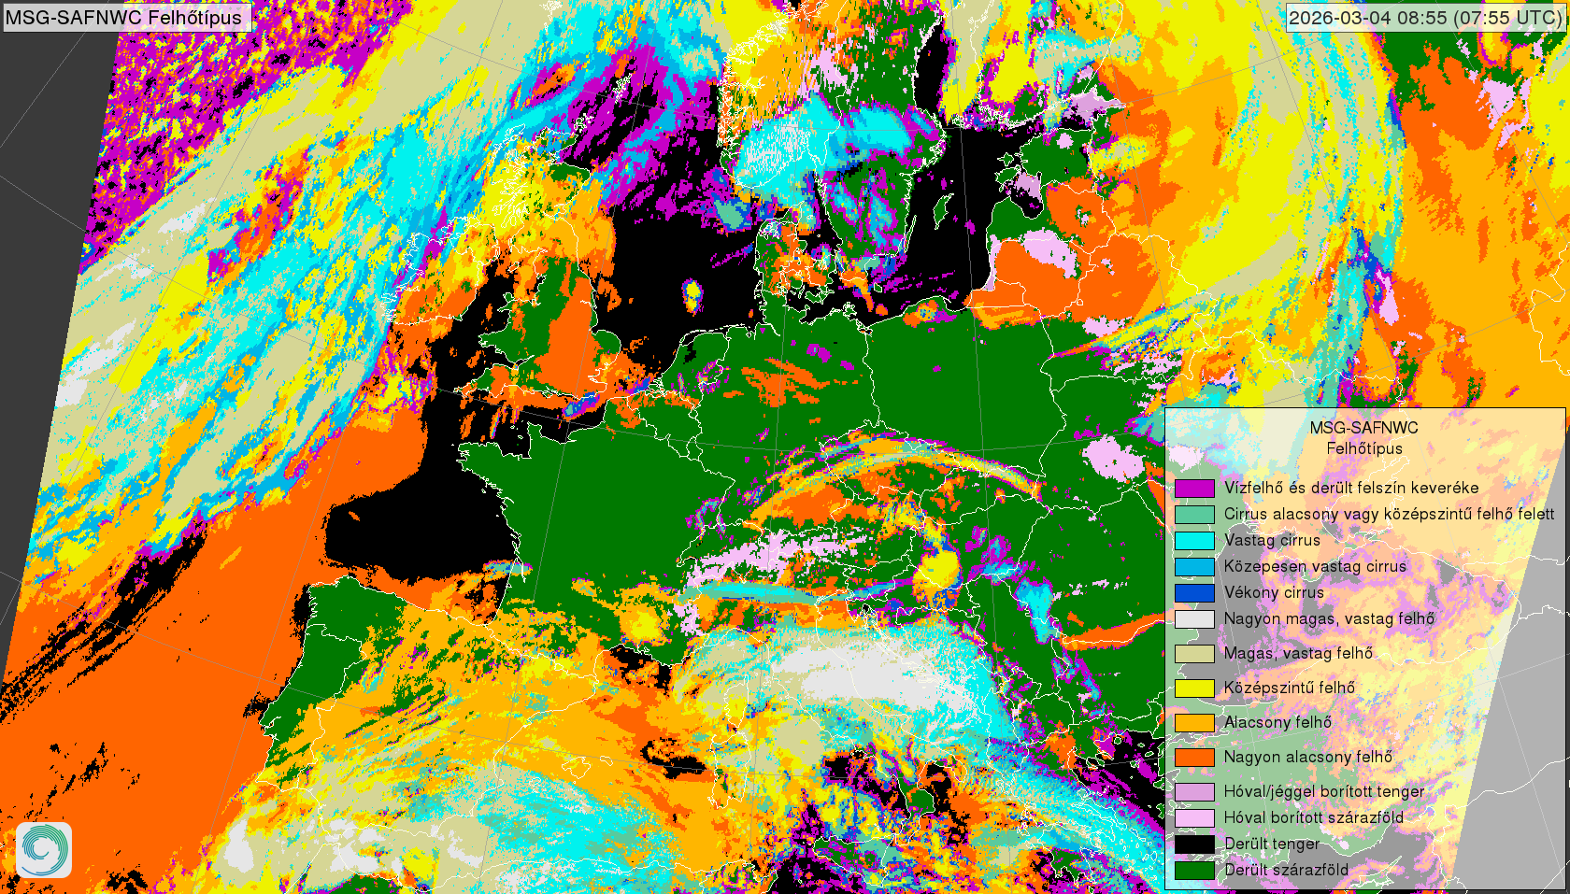Click the MSG-SAFNWC Felhőtípus title label
Screen dimensions: 1570x894
click(124, 18)
